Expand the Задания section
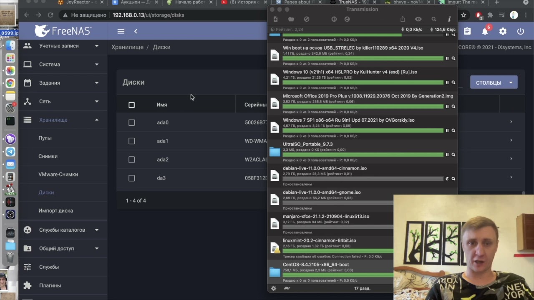Viewport: 534px width, 300px height. [63, 83]
